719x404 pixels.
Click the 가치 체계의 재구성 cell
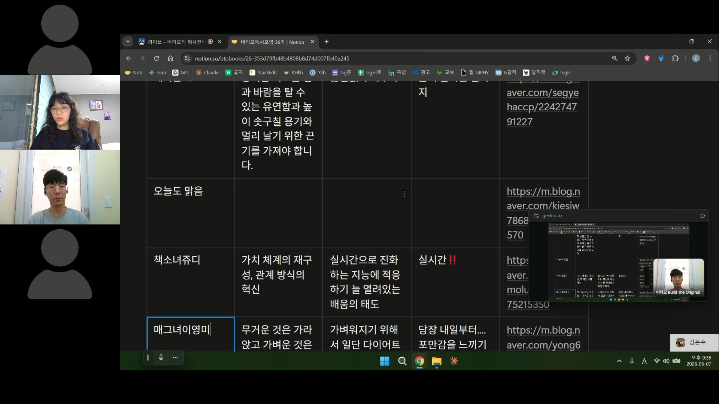pos(279,282)
